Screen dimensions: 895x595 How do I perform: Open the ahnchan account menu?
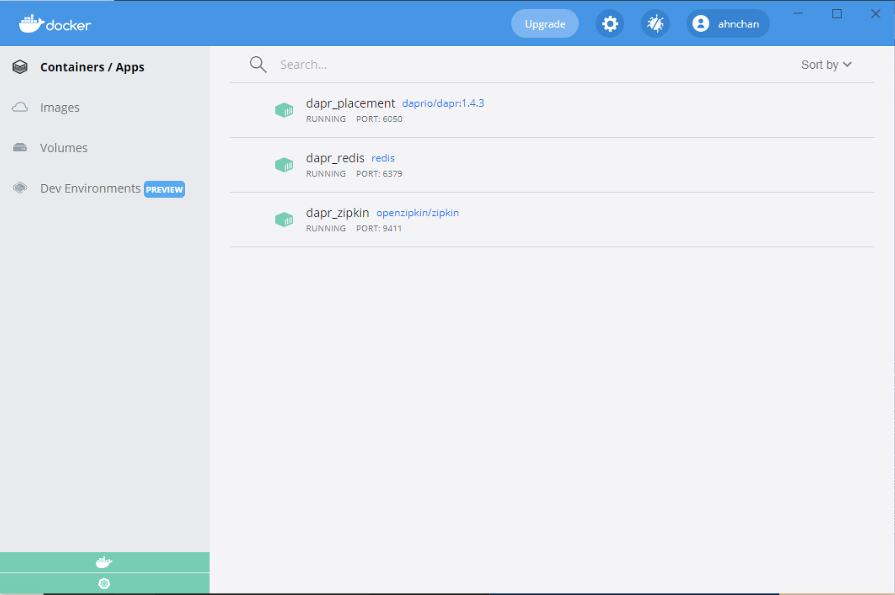point(727,24)
